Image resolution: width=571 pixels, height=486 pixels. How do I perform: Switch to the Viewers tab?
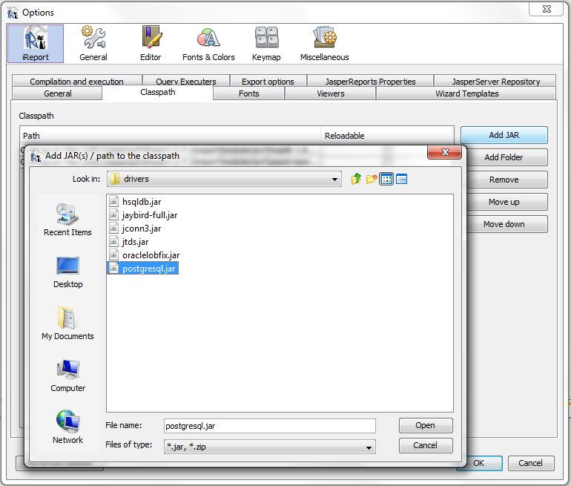pos(330,93)
